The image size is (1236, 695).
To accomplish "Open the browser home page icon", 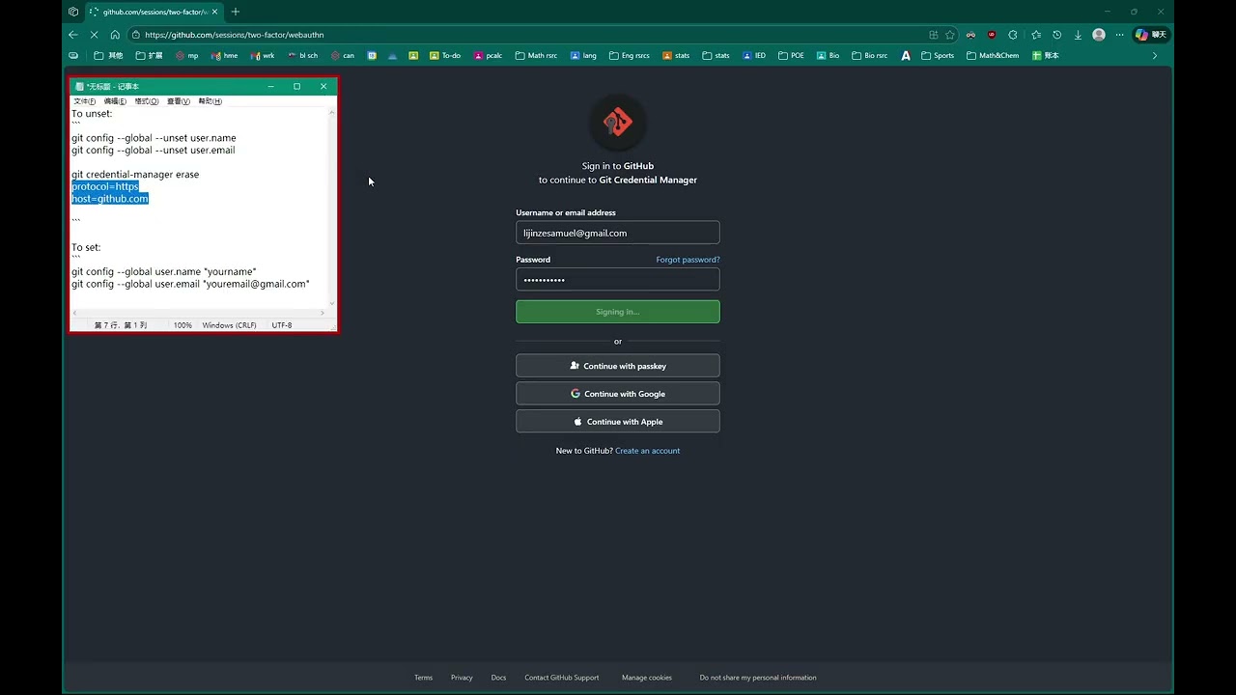I will point(115,35).
